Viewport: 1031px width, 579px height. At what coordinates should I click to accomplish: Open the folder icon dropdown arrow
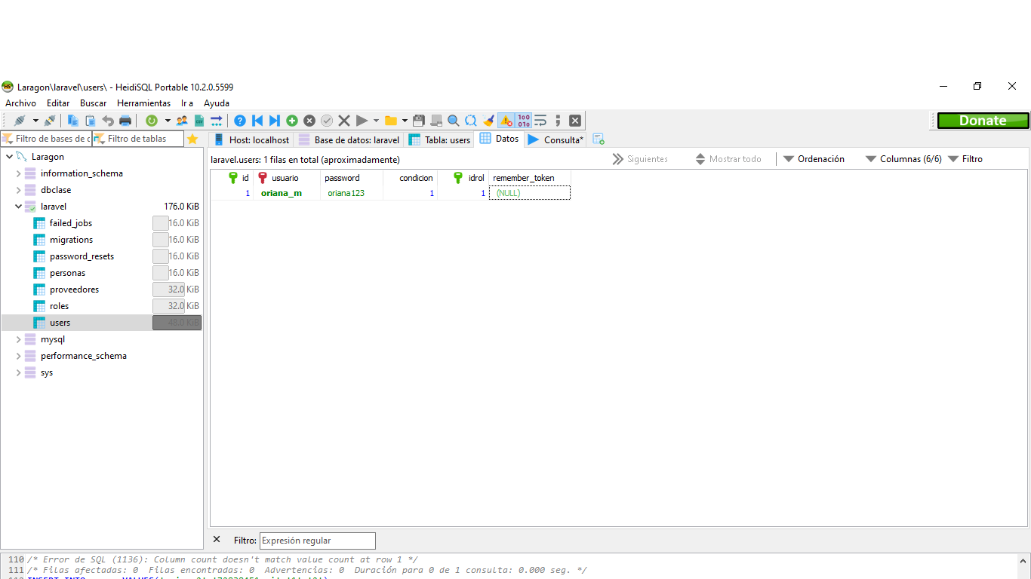405,121
